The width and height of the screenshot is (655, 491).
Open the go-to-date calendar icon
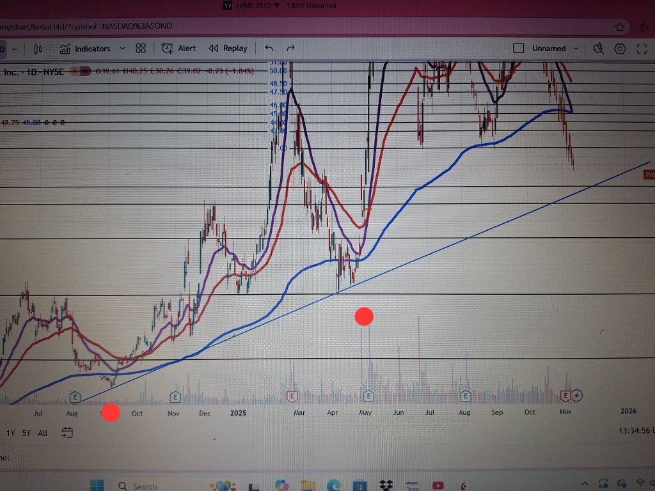coord(67,433)
